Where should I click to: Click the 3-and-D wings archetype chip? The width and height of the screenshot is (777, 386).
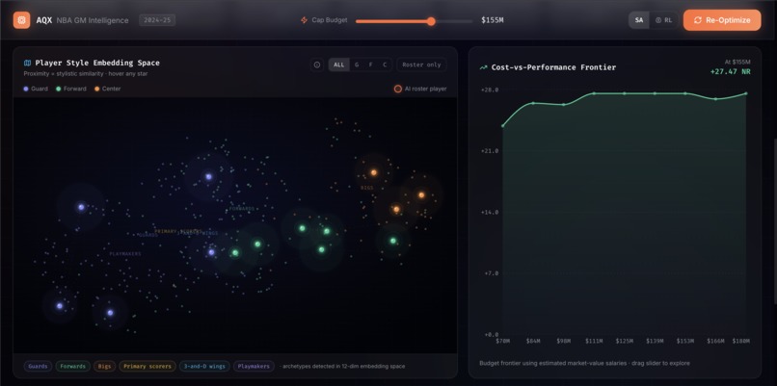[204, 366]
